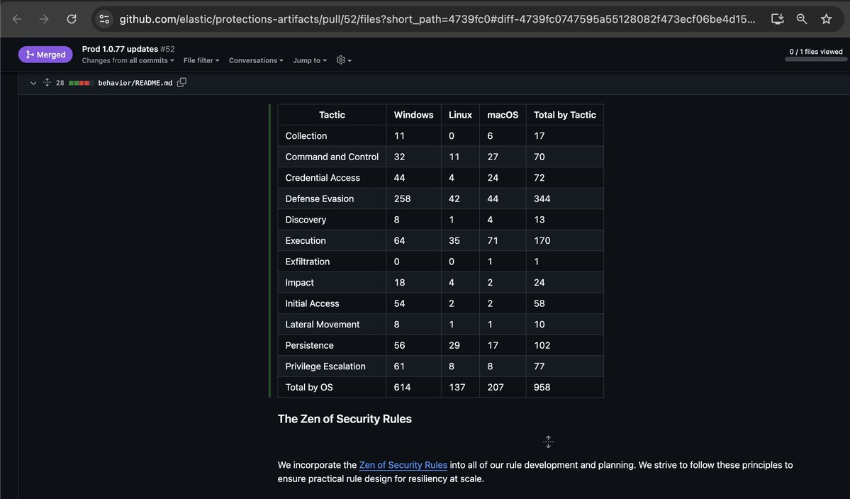The image size is (850, 499).
Task: Click the browser forward arrow
Action: coord(45,19)
